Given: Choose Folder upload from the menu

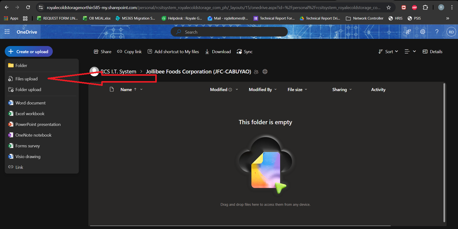Looking at the screenshot, I should 42,89.
